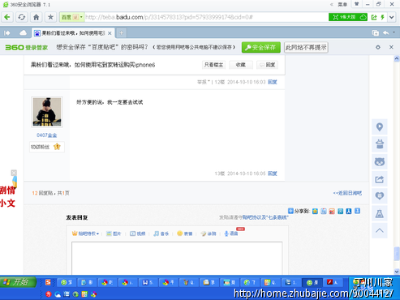Open 贴吧协议及"七条底线" link
Screen dimensions: 400x300
(x=265, y=217)
